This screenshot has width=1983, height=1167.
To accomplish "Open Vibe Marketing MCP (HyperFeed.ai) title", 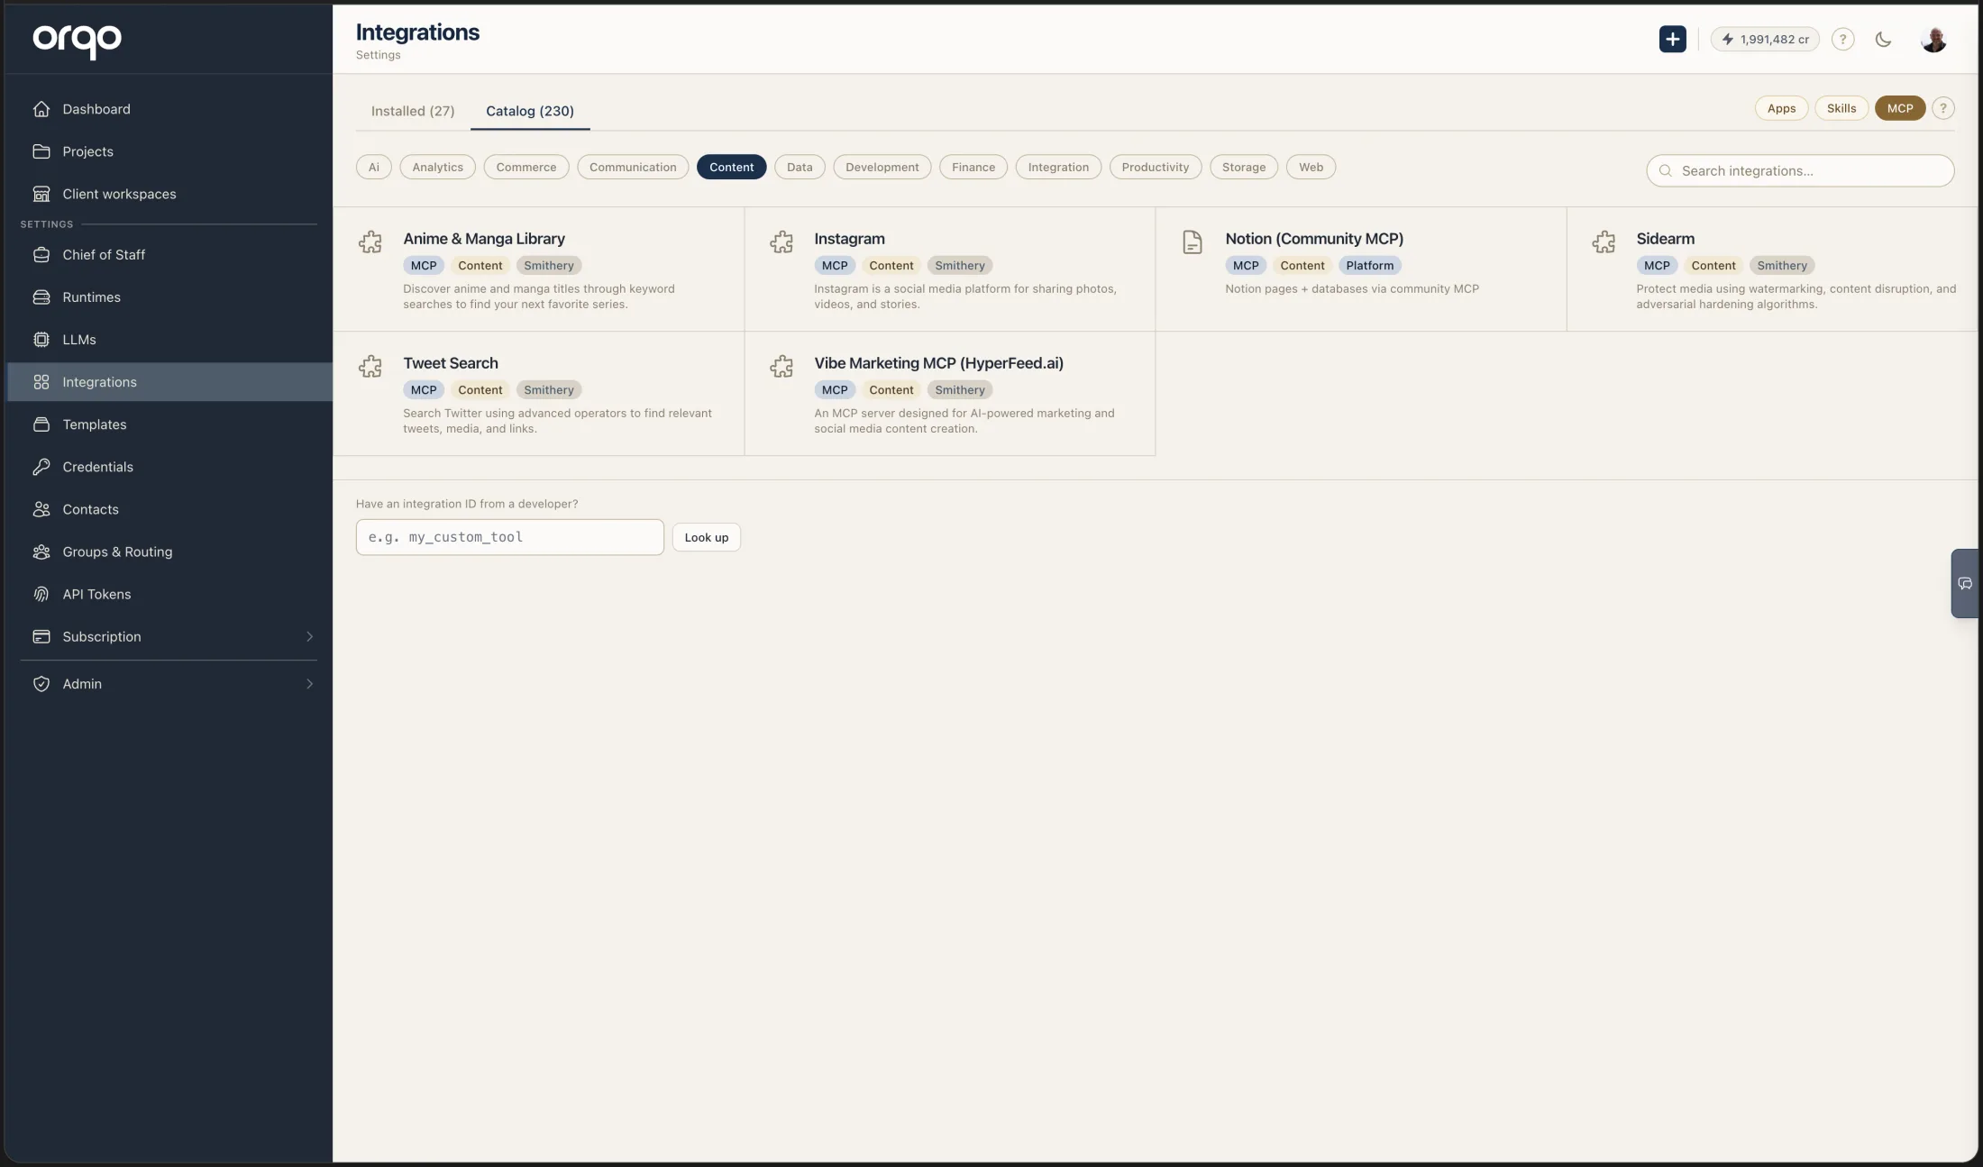I will tap(938, 363).
